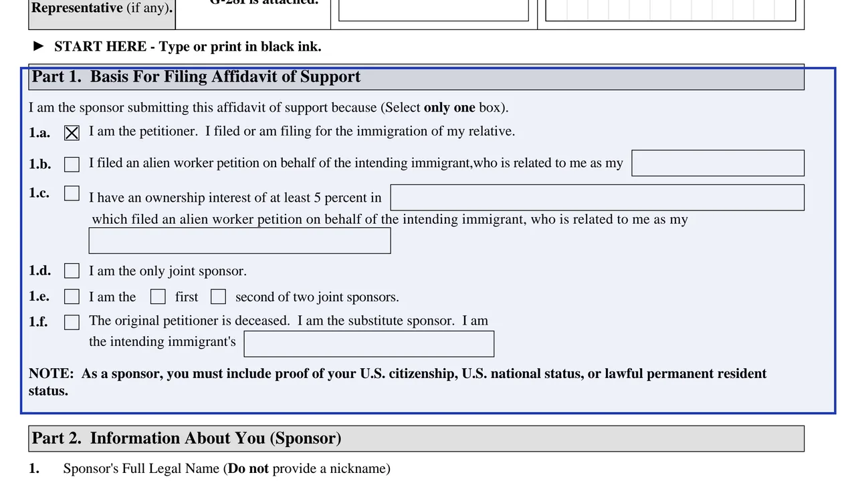Uncheck the 1.a petitioner checkbox
856x481 pixels.
click(x=72, y=133)
